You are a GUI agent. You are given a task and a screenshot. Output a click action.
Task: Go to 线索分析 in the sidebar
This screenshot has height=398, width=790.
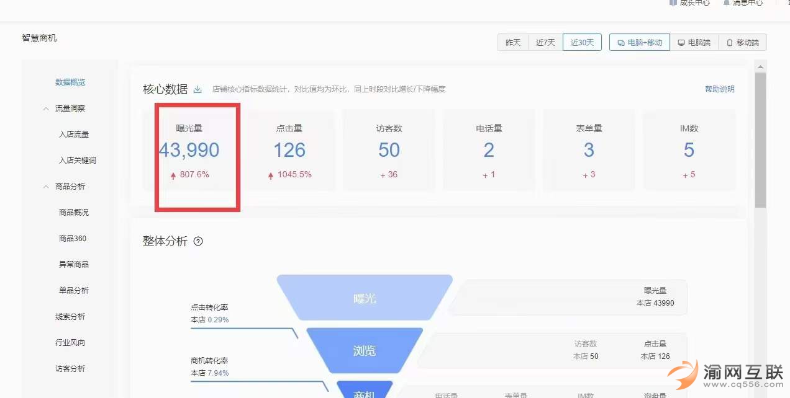coord(70,317)
